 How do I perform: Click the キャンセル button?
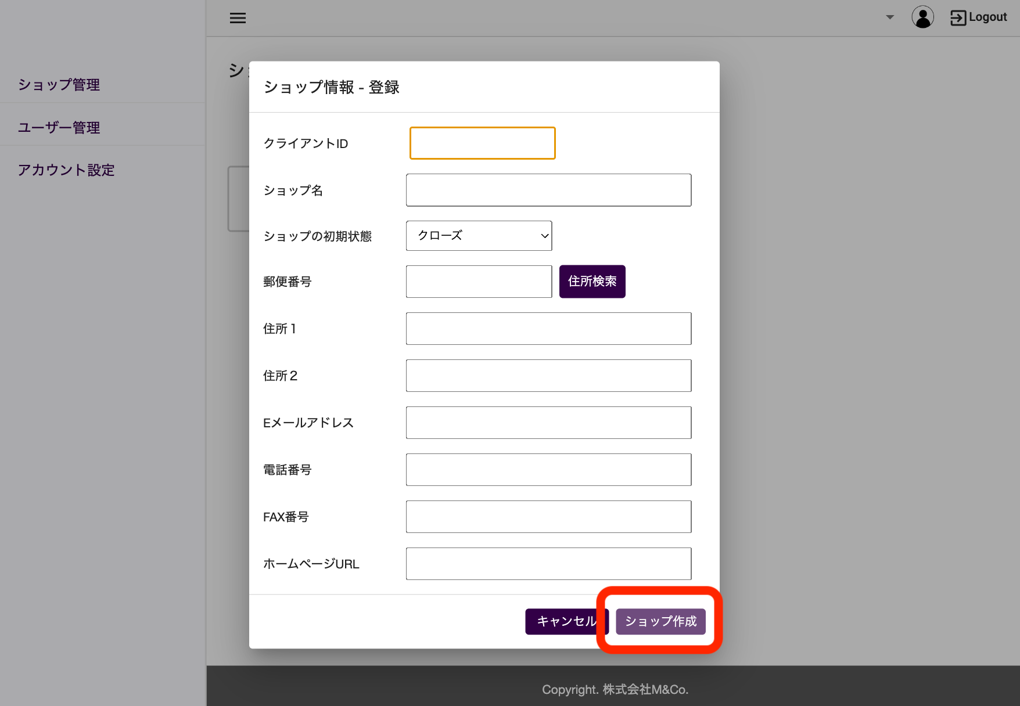pyautogui.click(x=566, y=621)
